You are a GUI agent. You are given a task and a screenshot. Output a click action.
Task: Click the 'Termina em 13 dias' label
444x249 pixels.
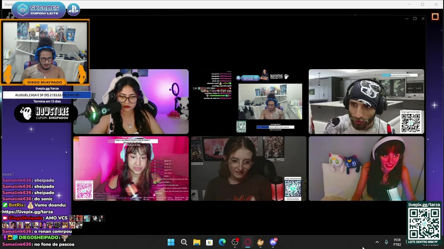point(47,101)
